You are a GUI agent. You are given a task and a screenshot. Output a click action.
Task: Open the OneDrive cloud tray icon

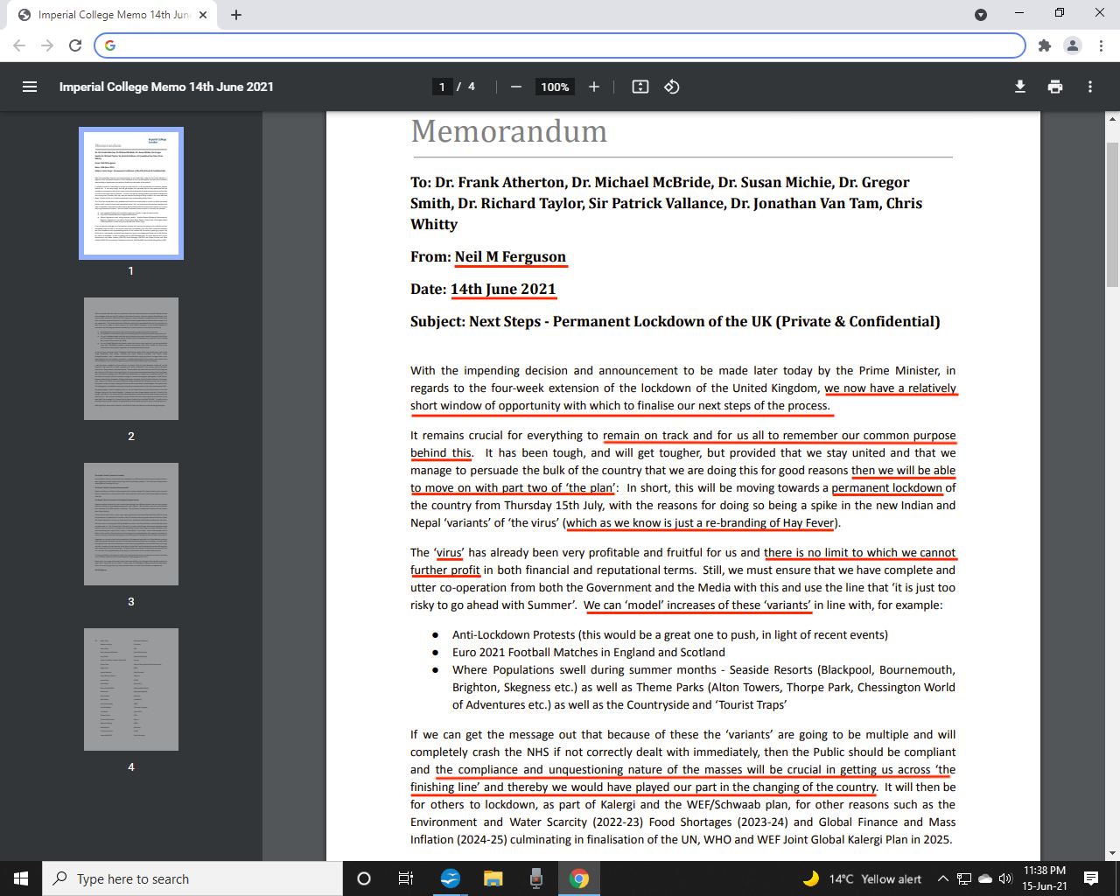click(x=985, y=878)
